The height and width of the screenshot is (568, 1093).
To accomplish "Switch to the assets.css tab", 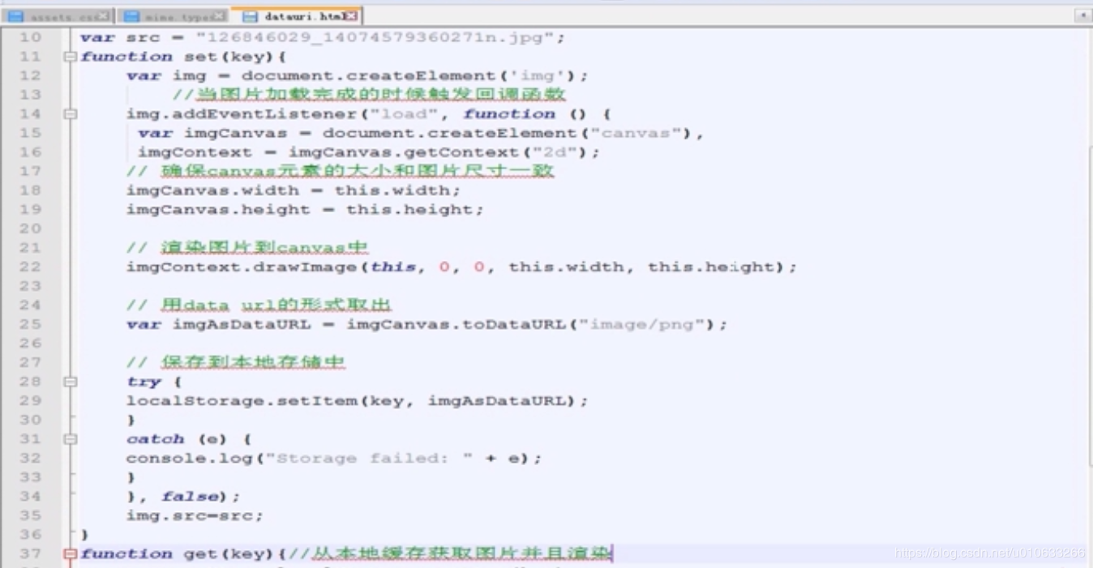I will tap(57, 15).
